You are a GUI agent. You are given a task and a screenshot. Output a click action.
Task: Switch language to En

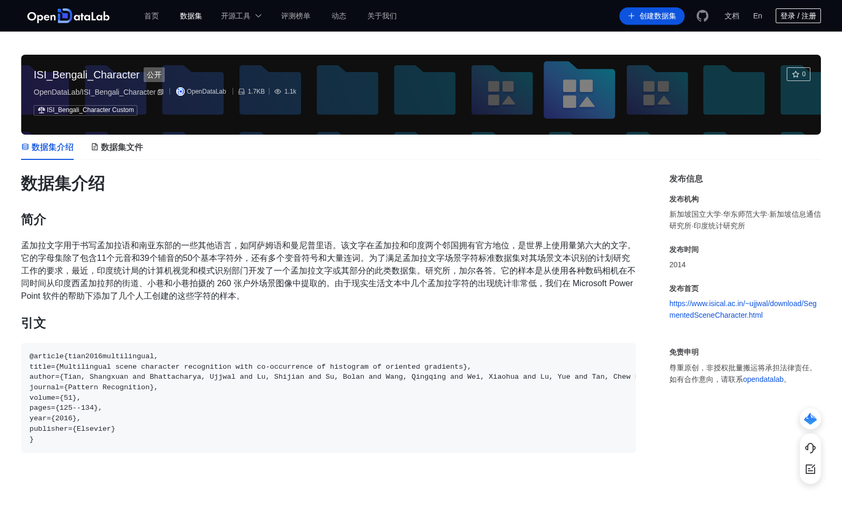[x=757, y=16]
